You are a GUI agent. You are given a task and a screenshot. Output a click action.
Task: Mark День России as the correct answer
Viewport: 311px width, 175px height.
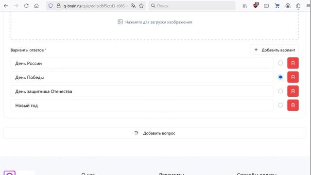pos(280,63)
